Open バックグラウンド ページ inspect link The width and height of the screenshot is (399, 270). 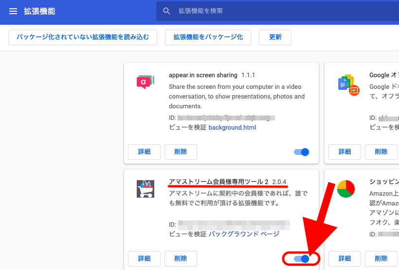244,234
